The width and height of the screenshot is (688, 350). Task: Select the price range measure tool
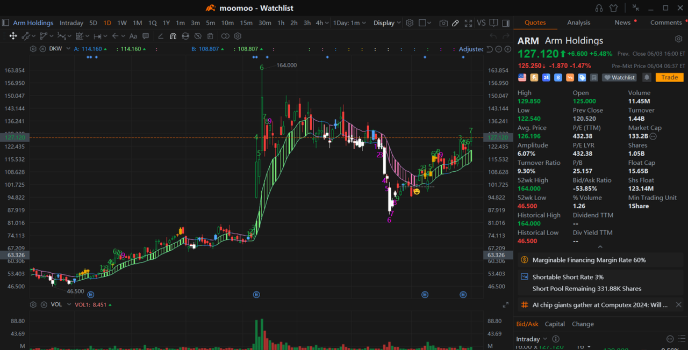97,36
